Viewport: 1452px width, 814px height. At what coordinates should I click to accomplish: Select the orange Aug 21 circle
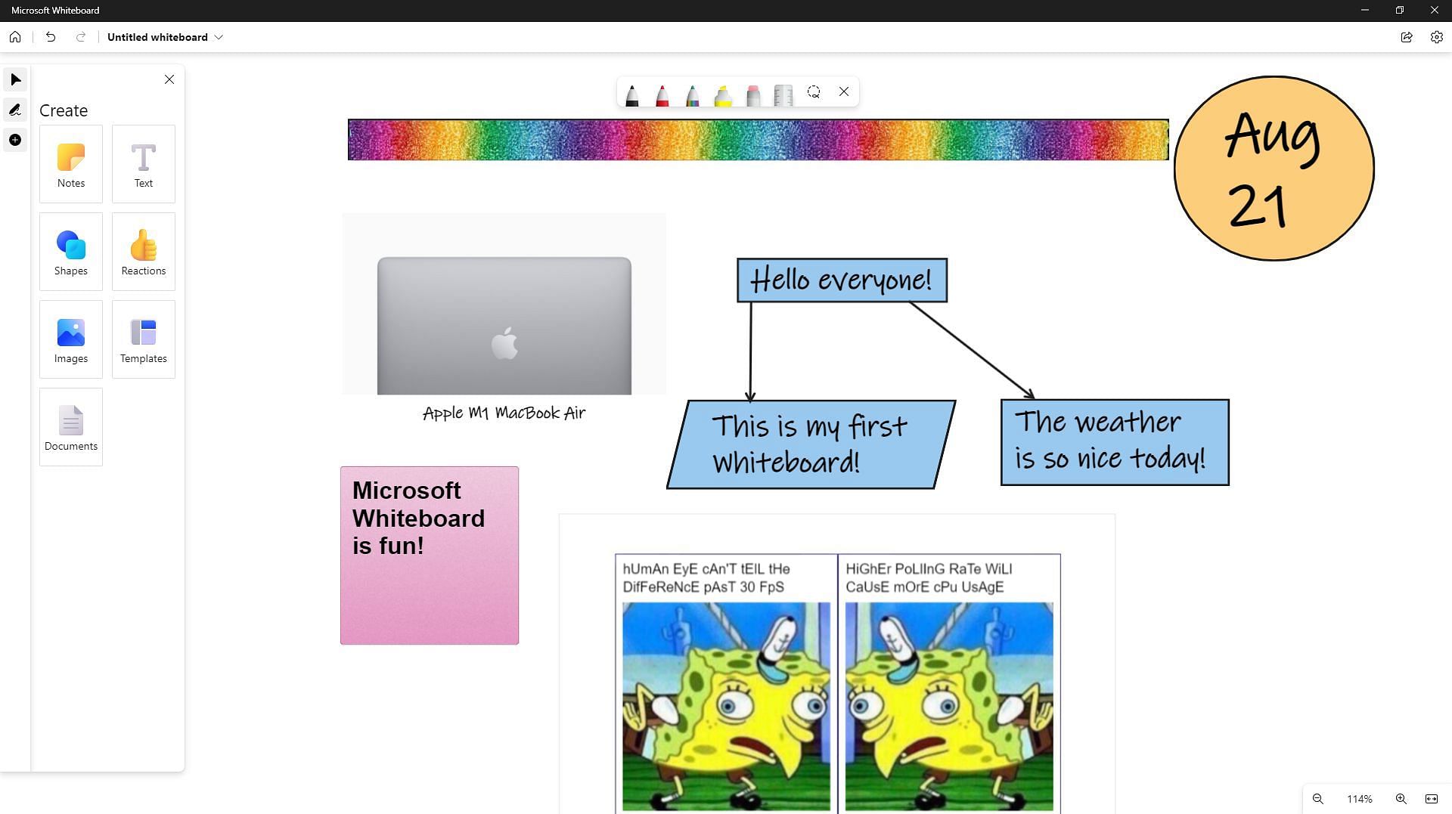pos(1274,169)
